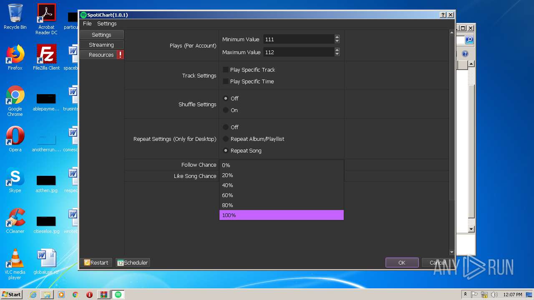Open Internet Explorer from the taskbar
Image resolution: width=534 pixels, height=300 pixels.
click(33, 295)
